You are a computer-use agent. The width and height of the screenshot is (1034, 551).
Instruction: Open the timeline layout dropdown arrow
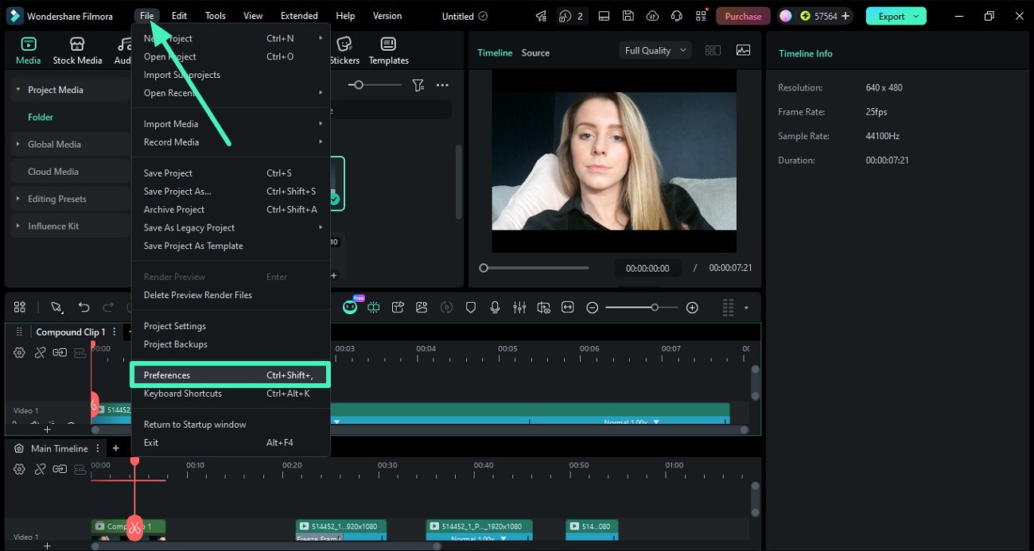(x=746, y=308)
